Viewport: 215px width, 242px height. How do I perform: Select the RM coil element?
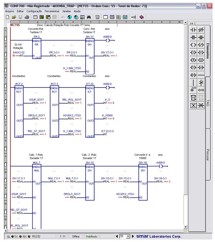193,75
